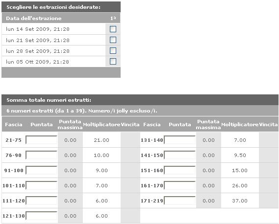Click the Puntata field for range 131-140
The width and height of the screenshot is (279, 224).
coord(180,140)
